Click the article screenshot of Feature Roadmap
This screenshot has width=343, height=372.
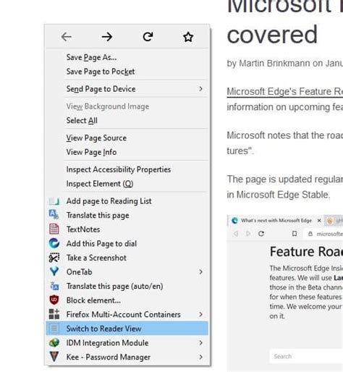pyautogui.click(x=285, y=292)
